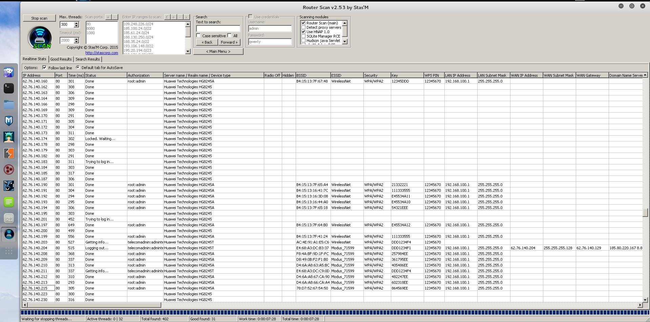Enable Case sensitive search

pos(198,36)
